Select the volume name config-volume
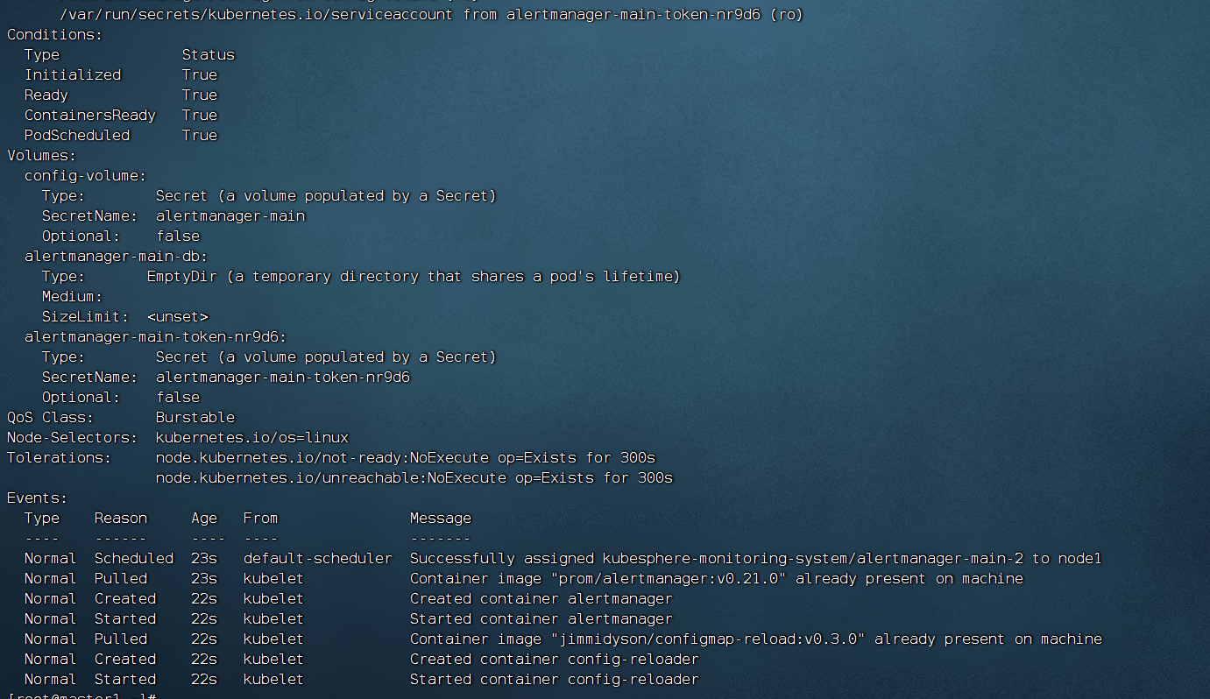Viewport: 1210px width, 699px height. click(x=84, y=175)
